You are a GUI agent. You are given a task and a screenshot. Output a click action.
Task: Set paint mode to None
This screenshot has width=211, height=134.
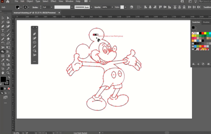click(9, 89)
